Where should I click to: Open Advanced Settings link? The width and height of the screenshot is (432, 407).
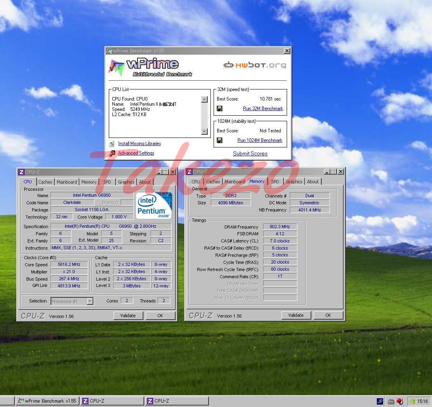136,153
